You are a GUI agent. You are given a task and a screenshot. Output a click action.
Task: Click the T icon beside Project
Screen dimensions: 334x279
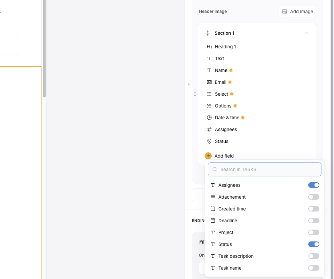pyautogui.click(x=212, y=232)
